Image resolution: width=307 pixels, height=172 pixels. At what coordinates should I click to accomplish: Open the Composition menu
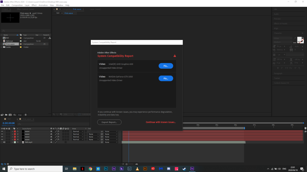pos(17,5)
